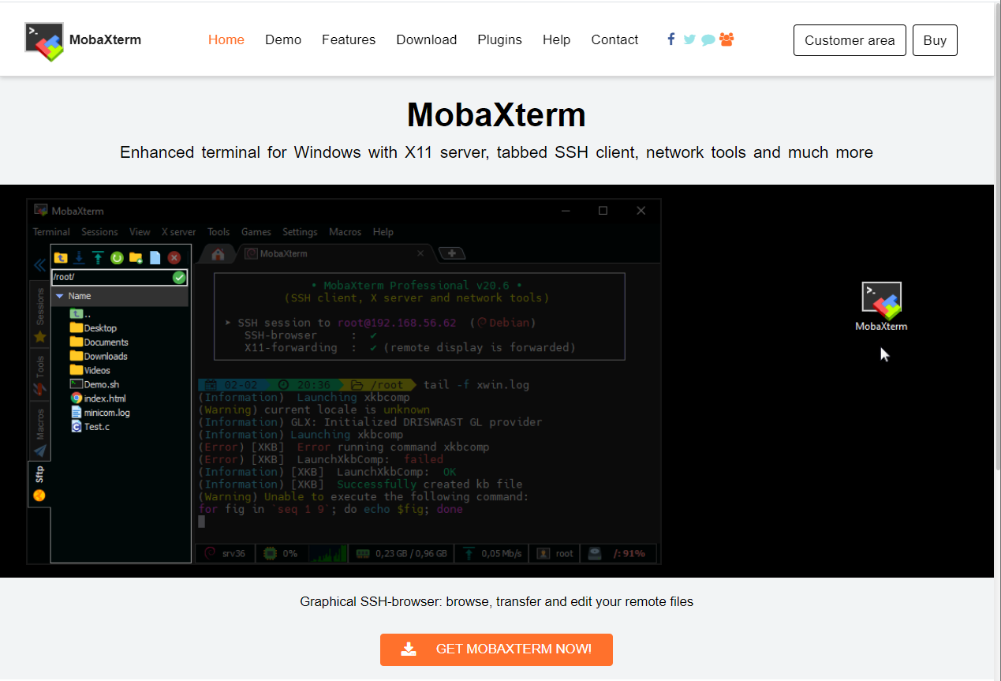Click the green CPU usage graph
The width and height of the screenshot is (1001, 681).
pos(328,553)
